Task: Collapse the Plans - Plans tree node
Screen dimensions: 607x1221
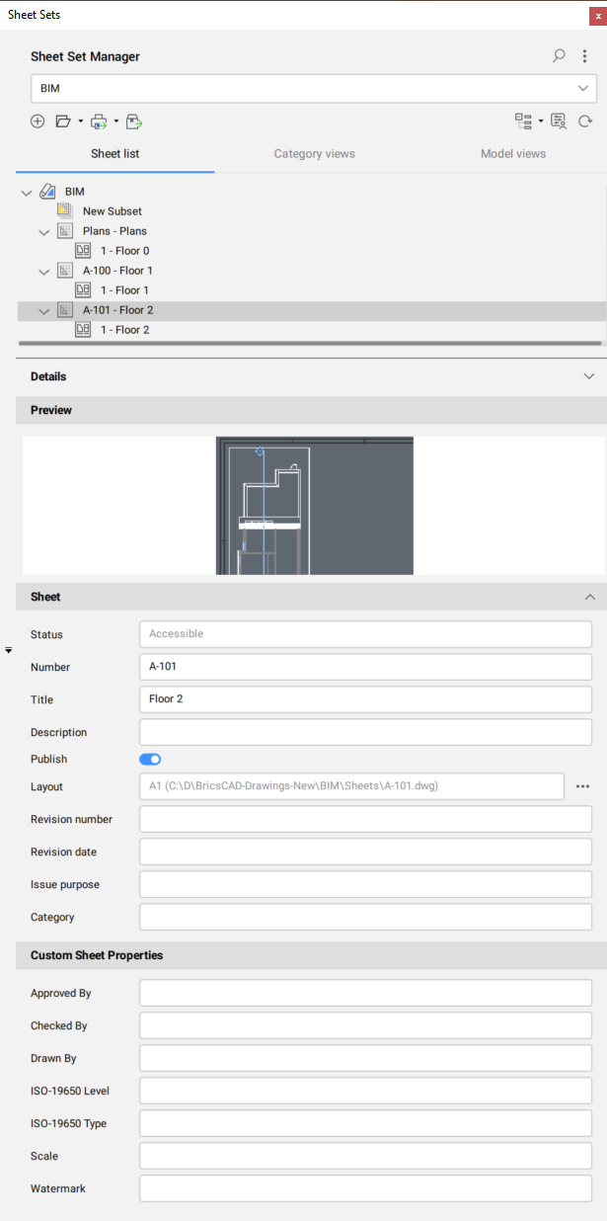Action: pos(43,231)
